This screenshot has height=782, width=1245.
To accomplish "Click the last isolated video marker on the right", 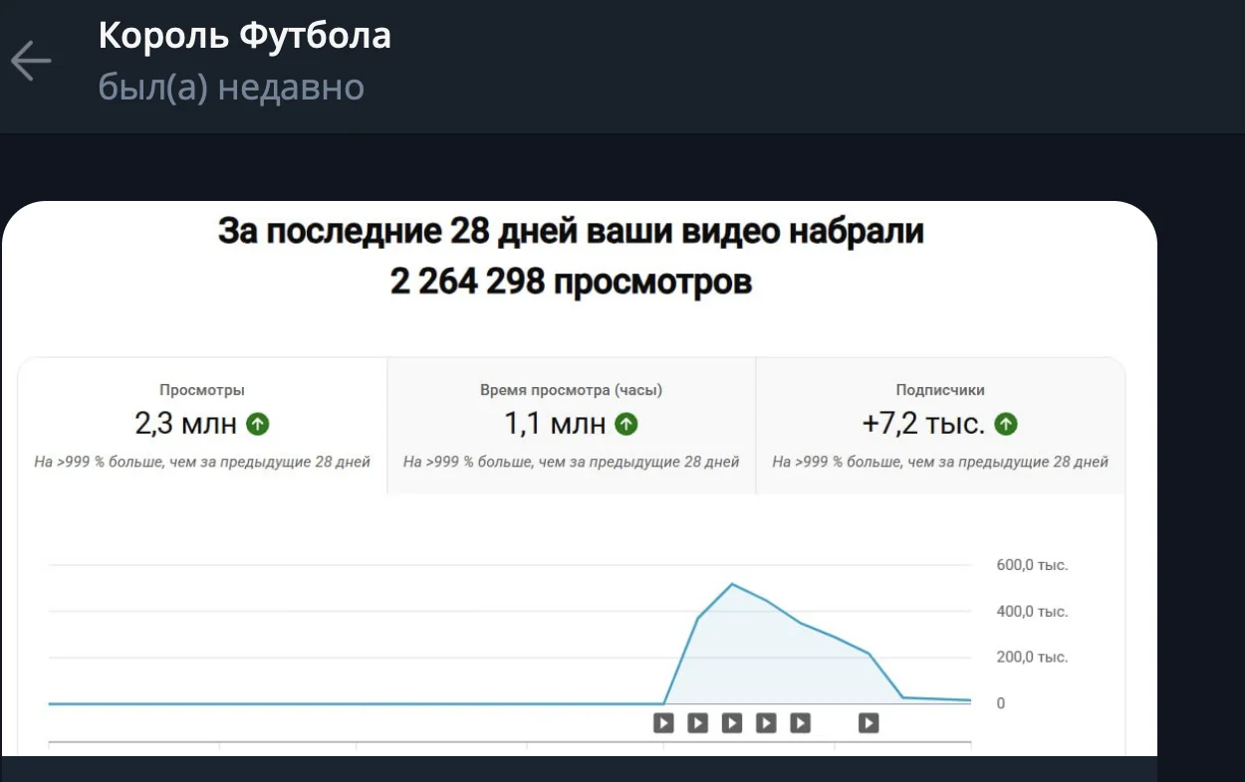I will pos(869,722).
